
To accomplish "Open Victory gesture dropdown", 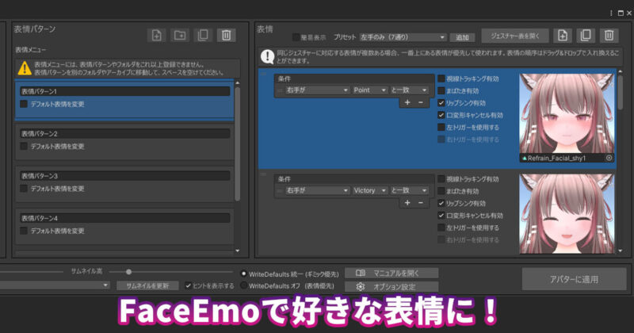I will 370,190.
